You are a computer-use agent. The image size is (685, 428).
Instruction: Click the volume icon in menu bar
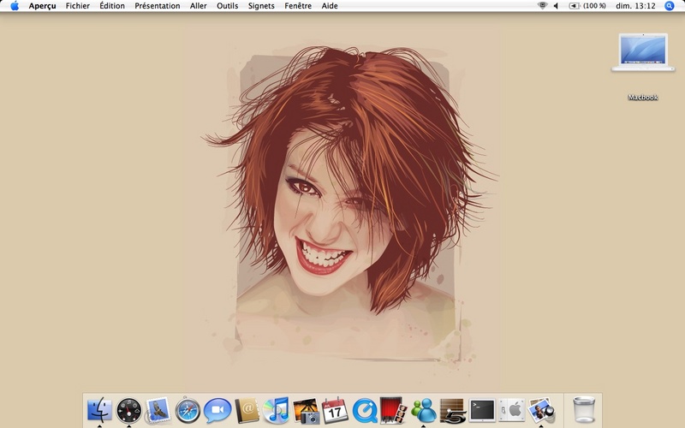click(x=556, y=6)
